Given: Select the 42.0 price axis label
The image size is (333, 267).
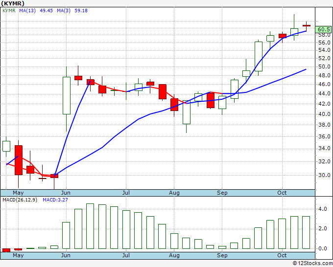Looking at the screenshot, I should point(324,104).
